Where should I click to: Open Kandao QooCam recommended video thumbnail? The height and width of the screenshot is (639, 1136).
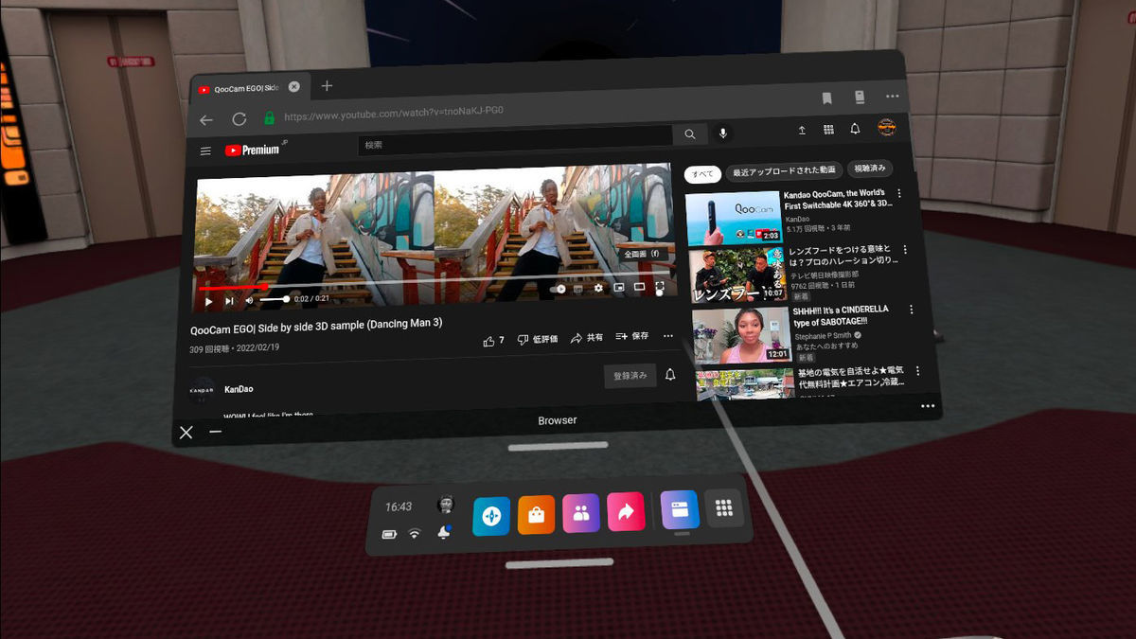point(733,218)
